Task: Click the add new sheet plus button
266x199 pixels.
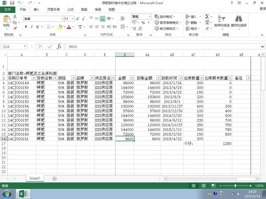Action: click(x=55, y=179)
